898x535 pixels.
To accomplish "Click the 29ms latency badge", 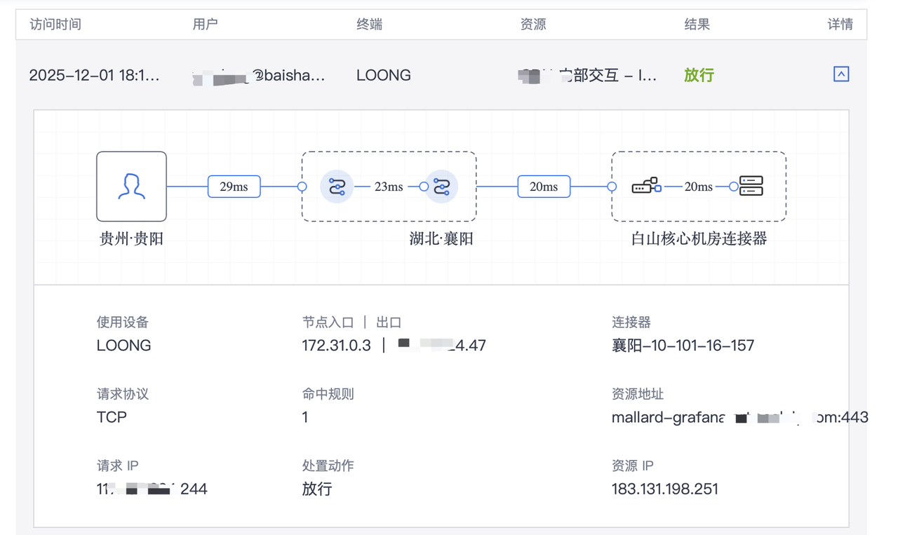I will pyautogui.click(x=234, y=187).
